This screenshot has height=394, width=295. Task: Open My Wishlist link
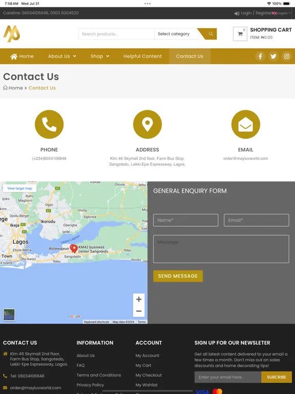point(146,385)
